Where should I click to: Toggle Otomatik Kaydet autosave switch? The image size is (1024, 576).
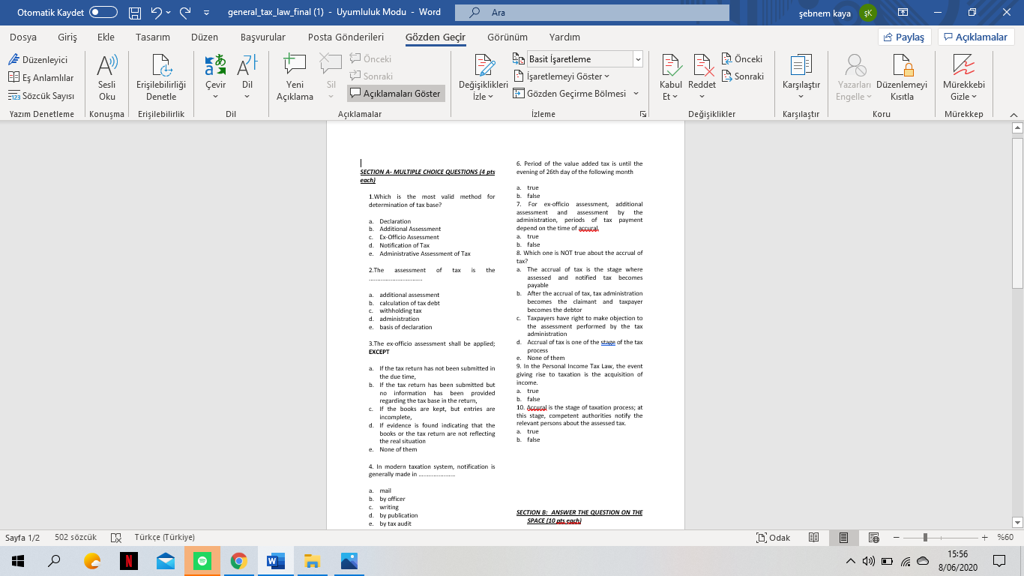(x=103, y=13)
